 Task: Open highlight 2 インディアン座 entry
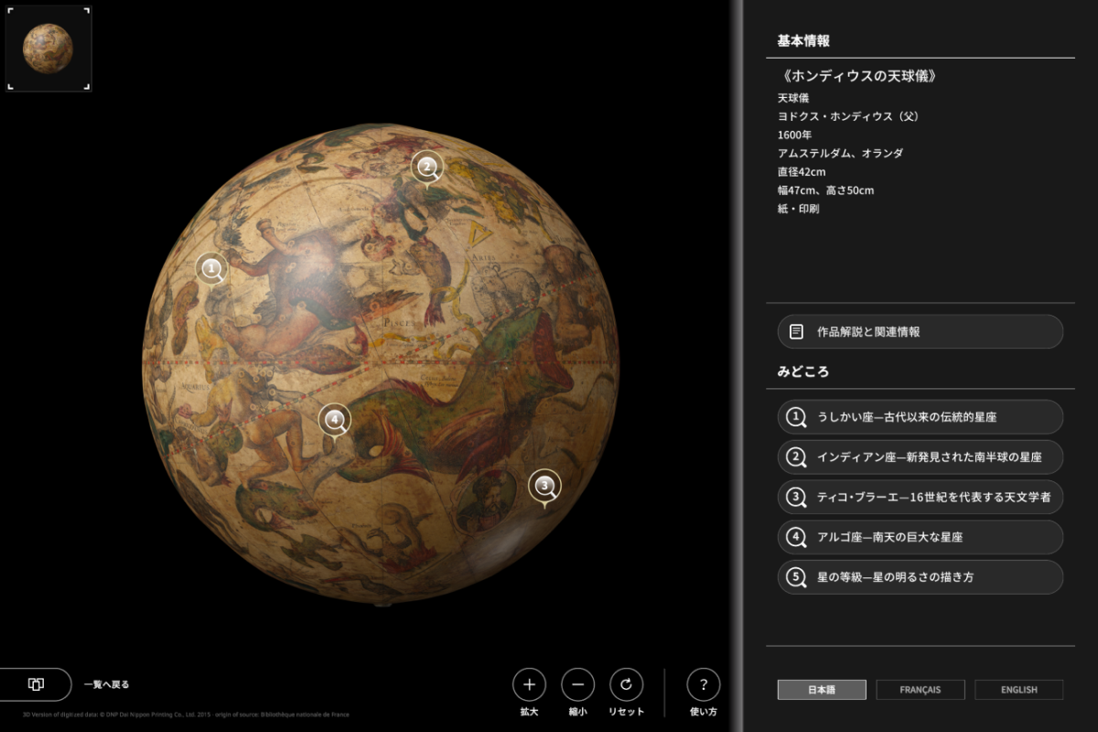pos(920,457)
